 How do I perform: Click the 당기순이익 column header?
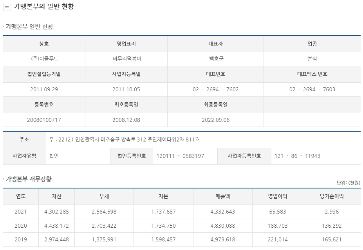(x=332, y=196)
